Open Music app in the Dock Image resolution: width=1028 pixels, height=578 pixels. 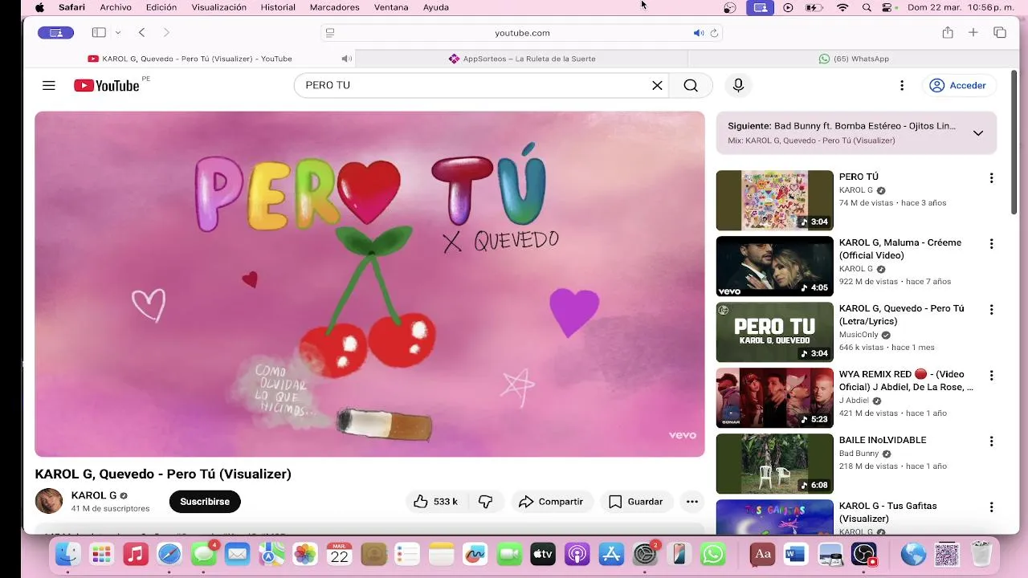point(136,554)
